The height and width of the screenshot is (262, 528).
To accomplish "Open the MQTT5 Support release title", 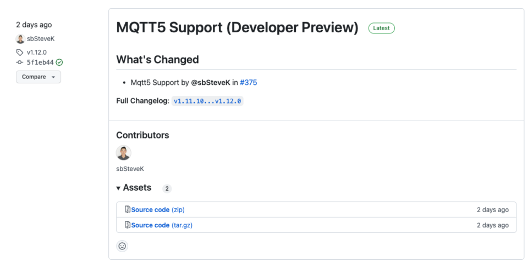I will click(x=237, y=28).
